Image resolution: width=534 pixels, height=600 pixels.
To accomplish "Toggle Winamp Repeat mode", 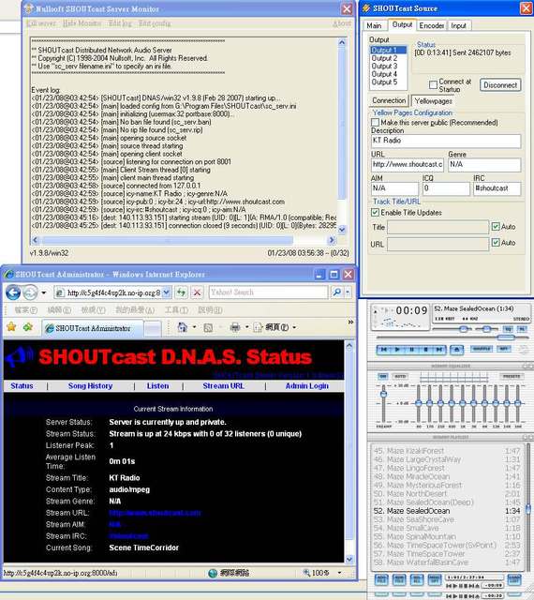I will 504,349.
